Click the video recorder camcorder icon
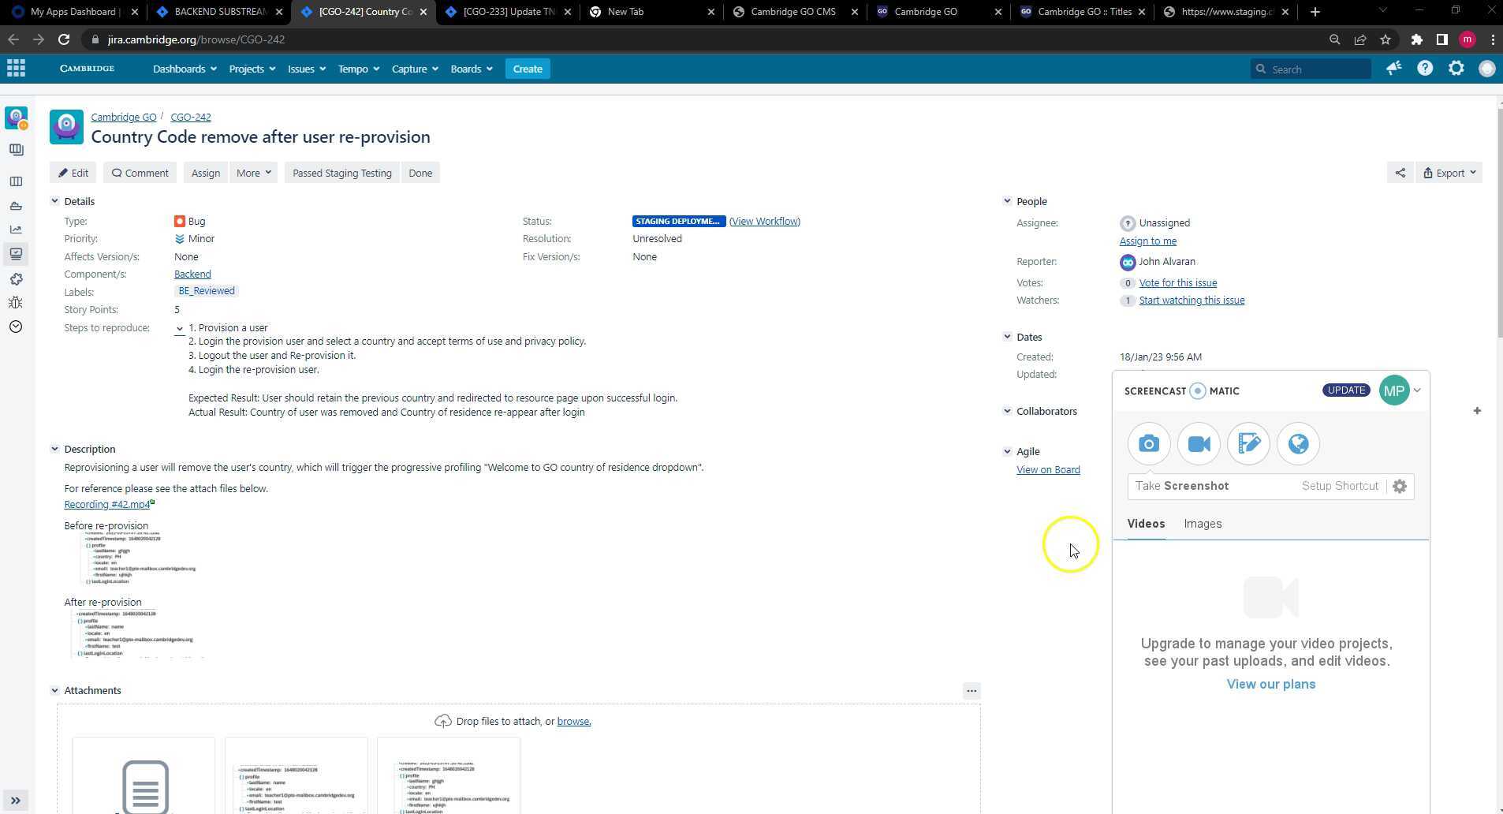The width and height of the screenshot is (1503, 814). pos(1199,444)
